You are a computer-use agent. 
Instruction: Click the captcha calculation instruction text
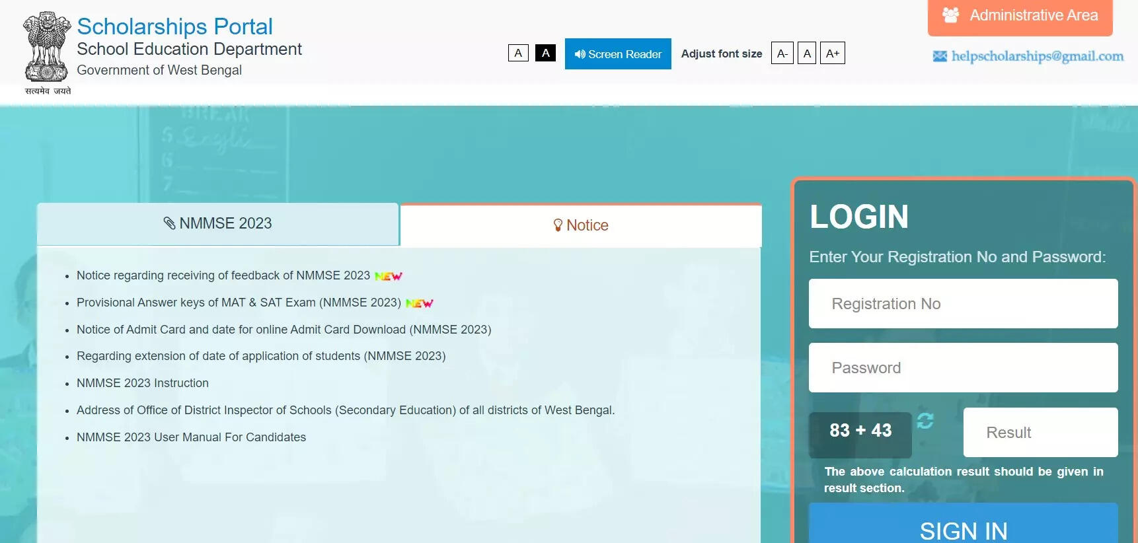(x=964, y=480)
